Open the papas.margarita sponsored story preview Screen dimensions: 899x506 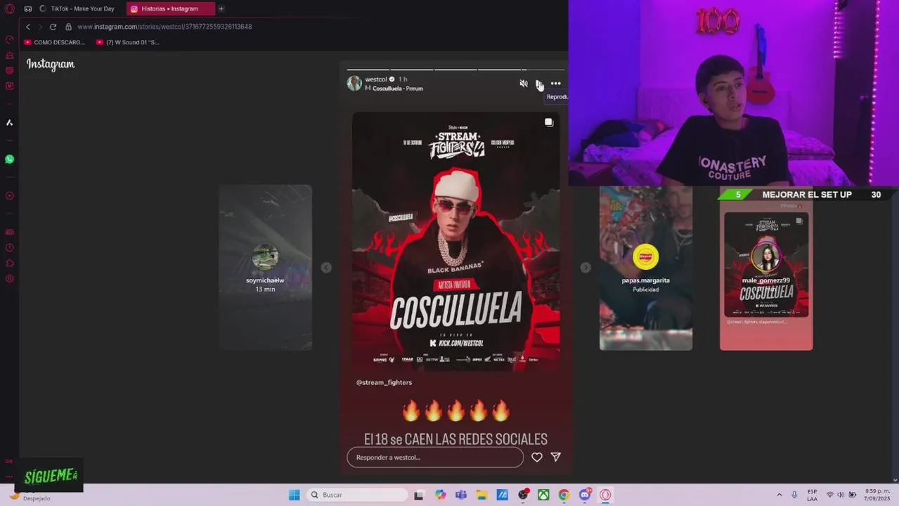[x=645, y=268]
